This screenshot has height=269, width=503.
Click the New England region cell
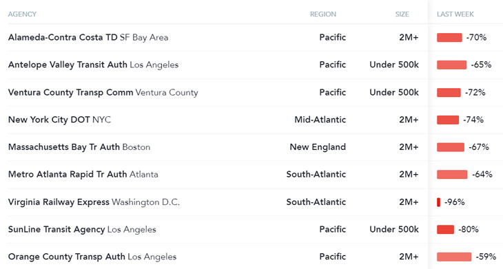(x=318, y=147)
